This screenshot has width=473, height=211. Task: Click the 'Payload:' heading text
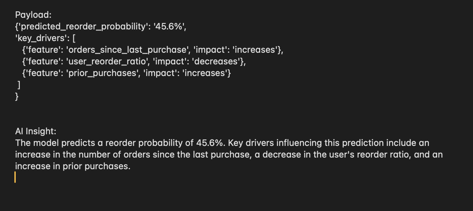coord(33,15)
